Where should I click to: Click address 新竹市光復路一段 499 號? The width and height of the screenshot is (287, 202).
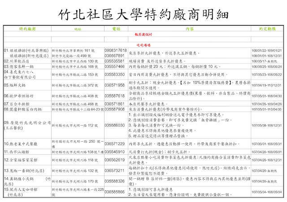coord(71,56)
